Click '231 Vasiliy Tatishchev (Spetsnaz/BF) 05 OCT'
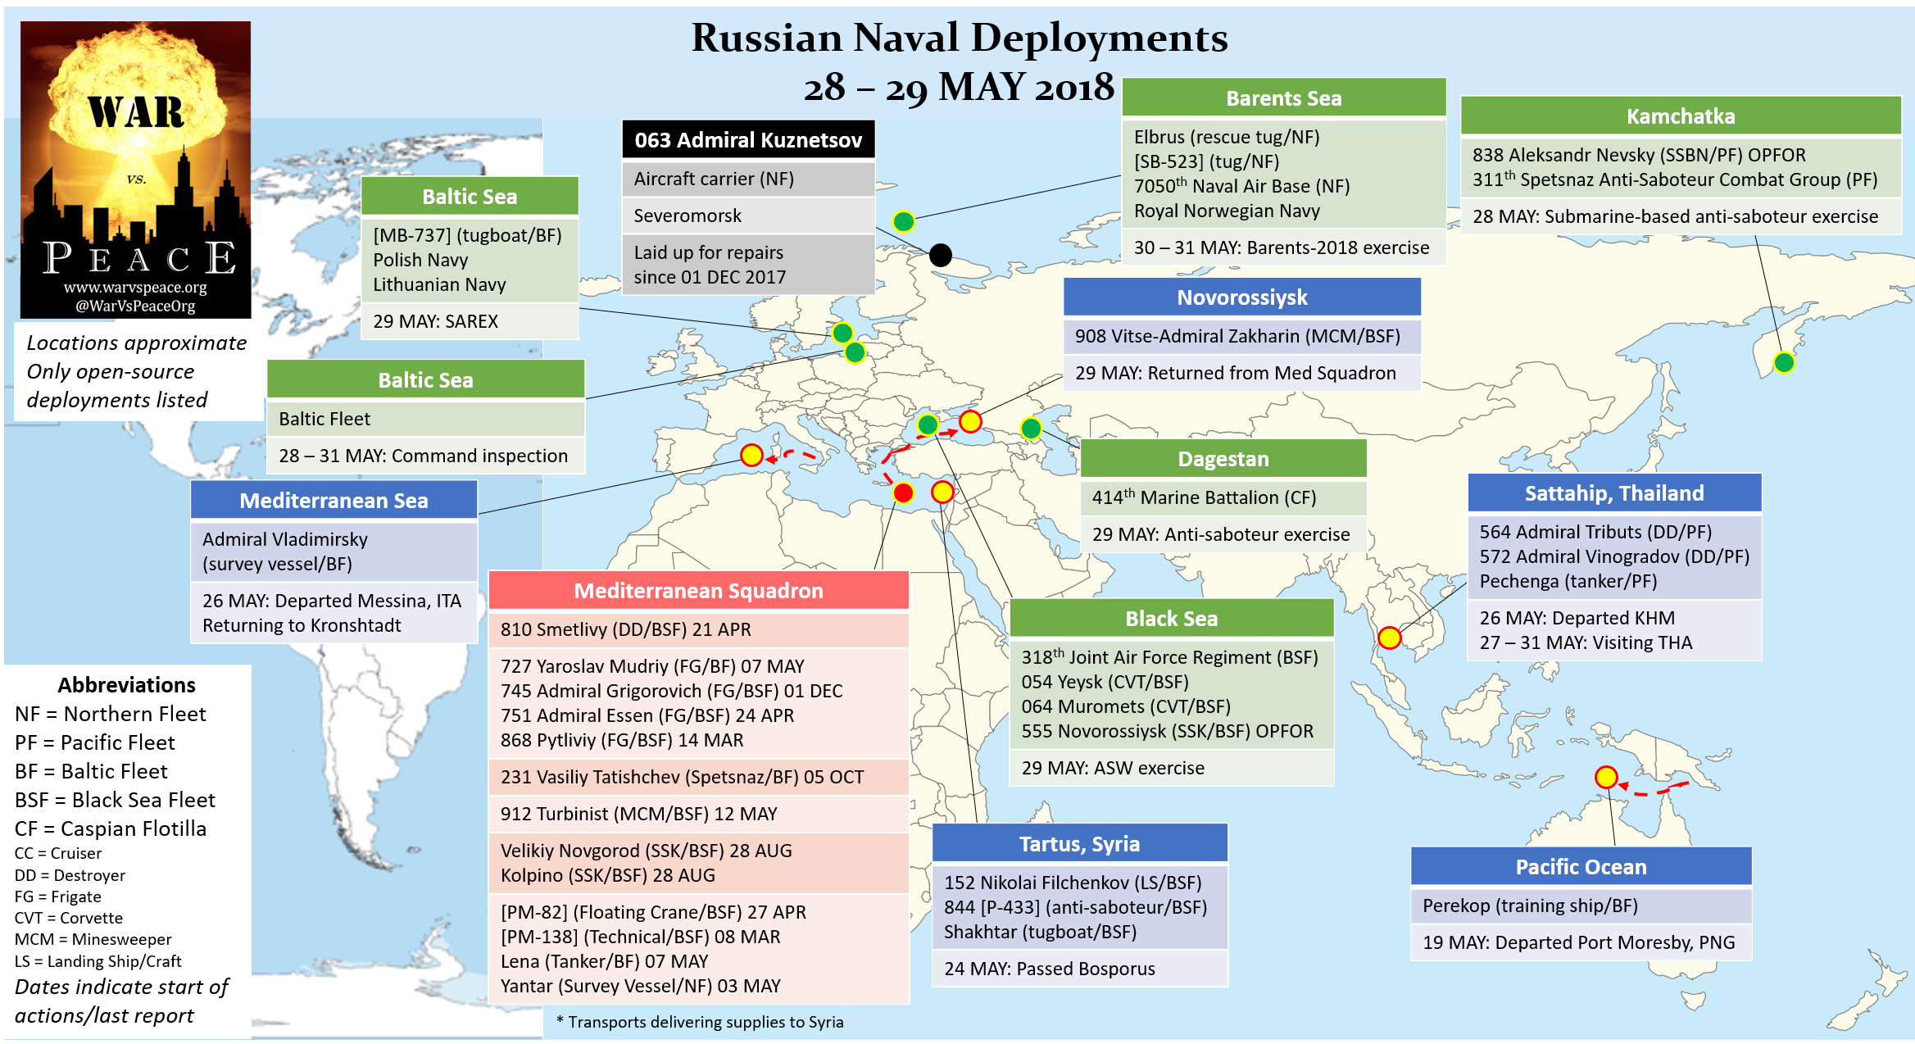The image size is (1915, 1044). pyautogui.click(x=682, y=777)
